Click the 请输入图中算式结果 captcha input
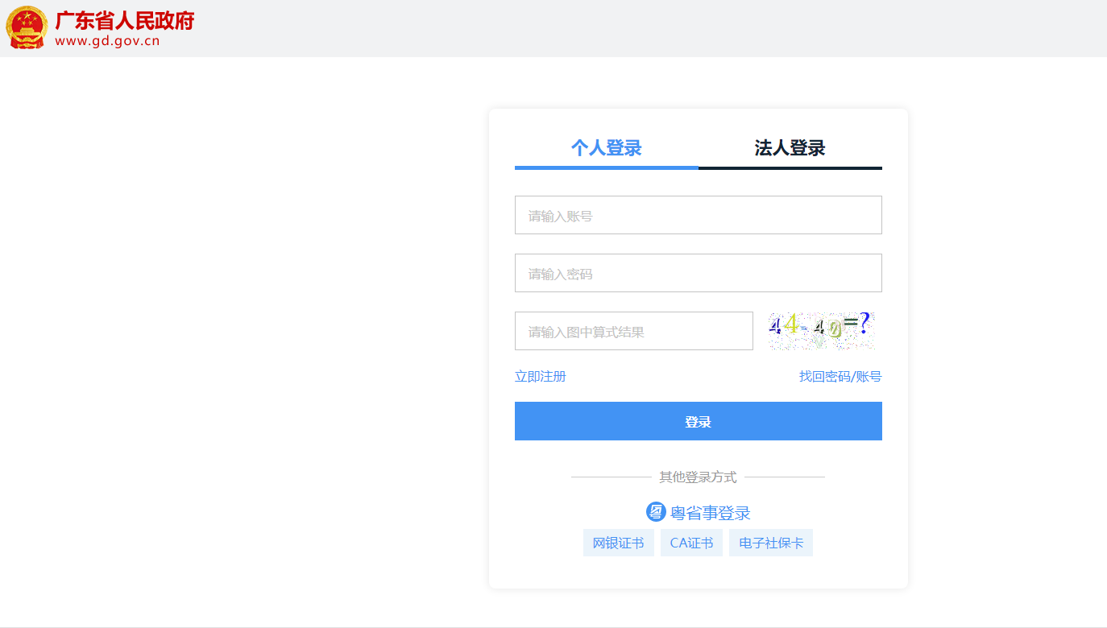Screen dimensions: 1107x628 633,331
